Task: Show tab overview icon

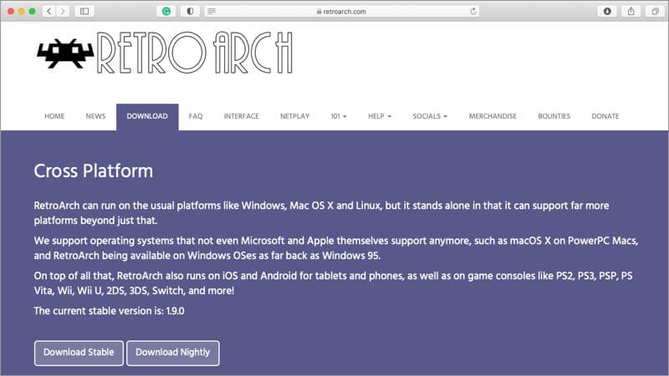Action: click(x=655, y=11)
